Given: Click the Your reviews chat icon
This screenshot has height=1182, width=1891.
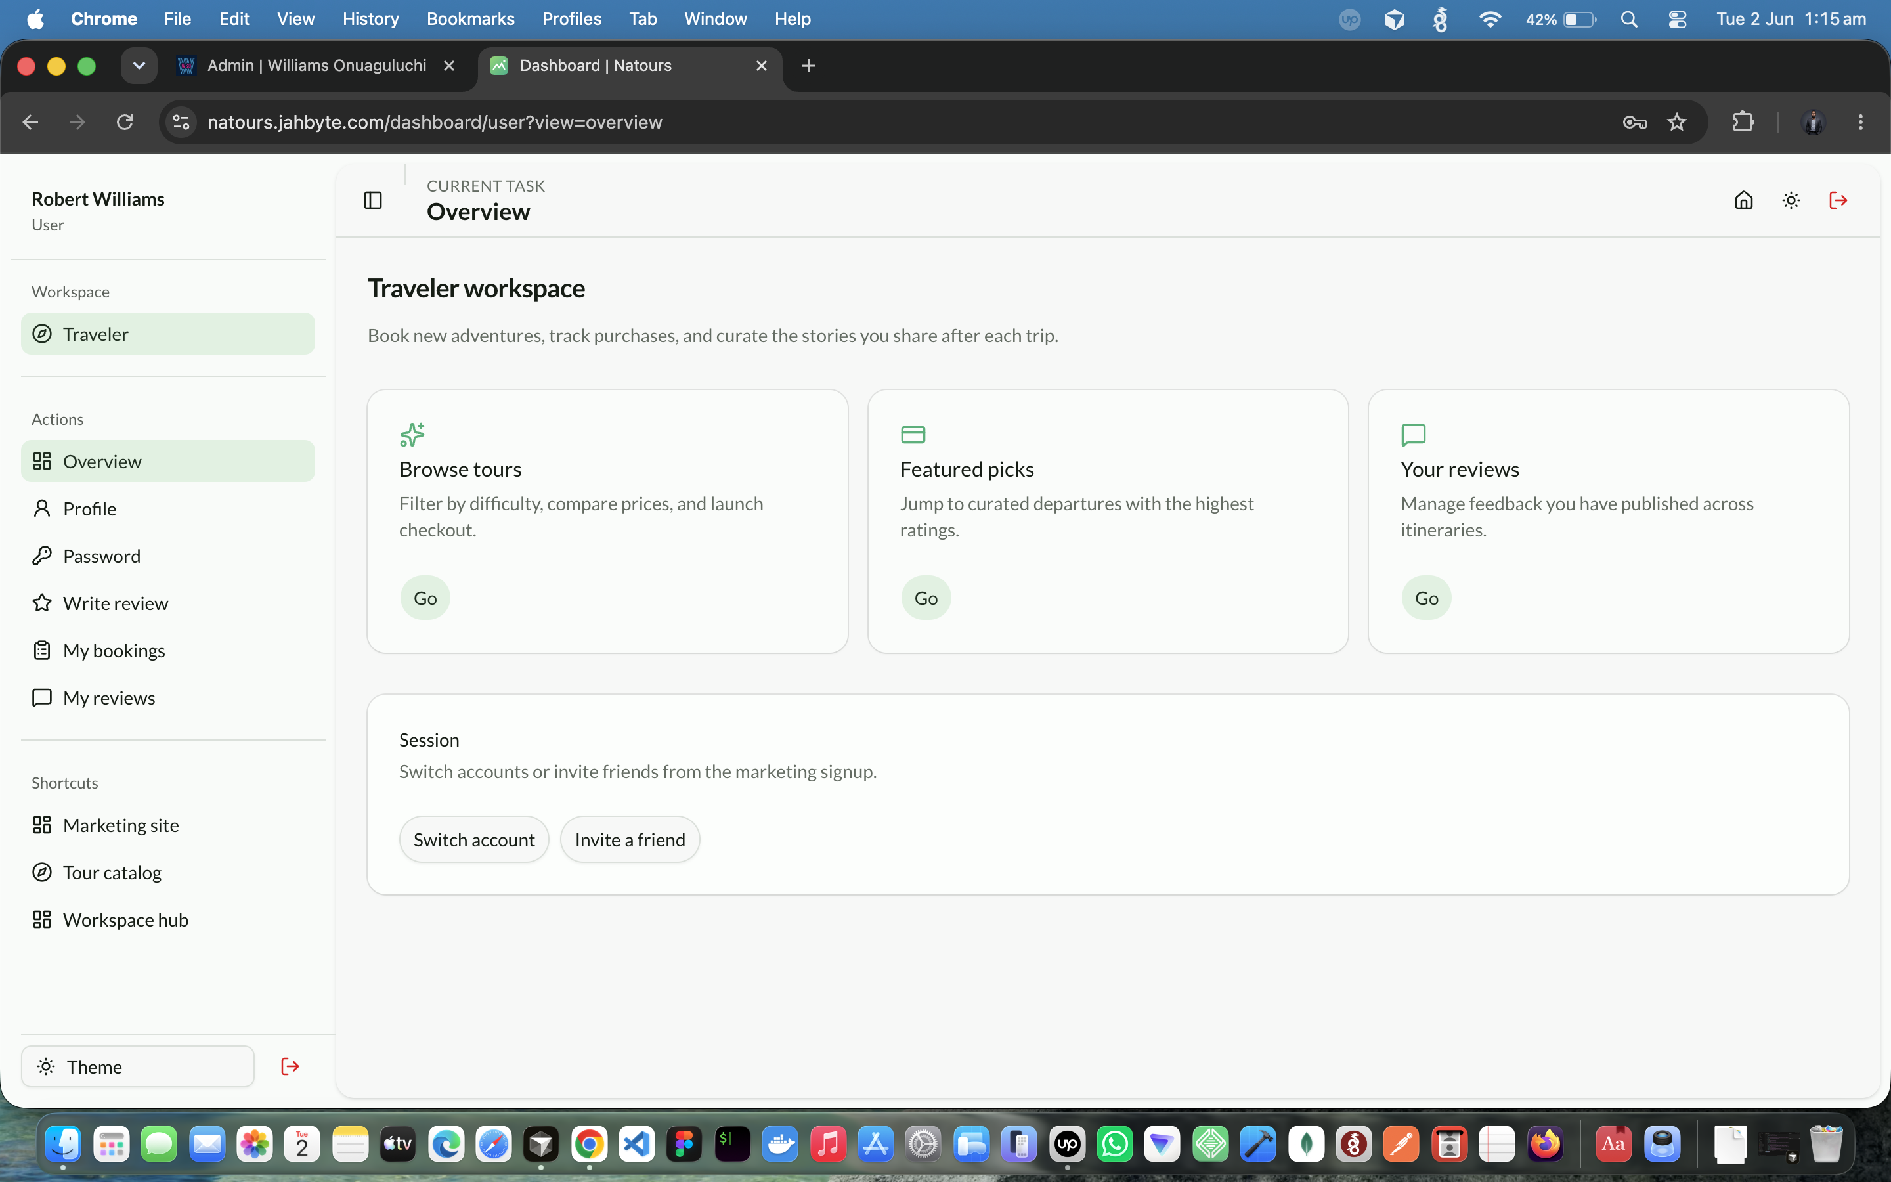Looking at the screenshot, I should click(1414, 434).
